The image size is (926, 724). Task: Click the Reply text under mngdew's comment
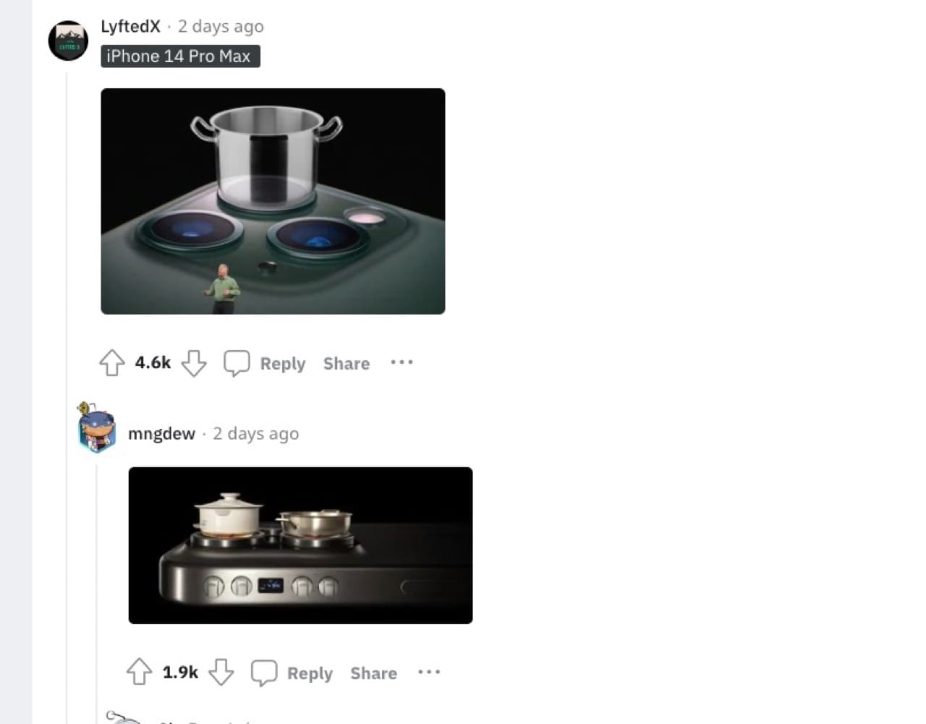[310, 673]
